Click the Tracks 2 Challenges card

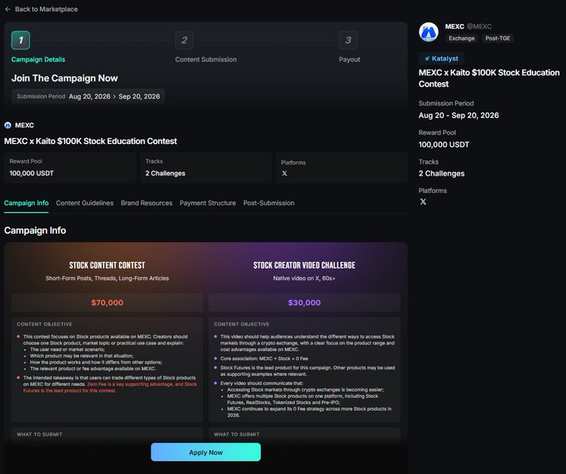[x=206, y=168]
